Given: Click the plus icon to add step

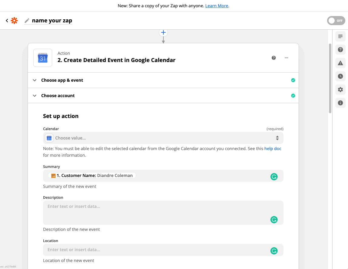Looking at the screenshot, I should click(x=163, y=32).
